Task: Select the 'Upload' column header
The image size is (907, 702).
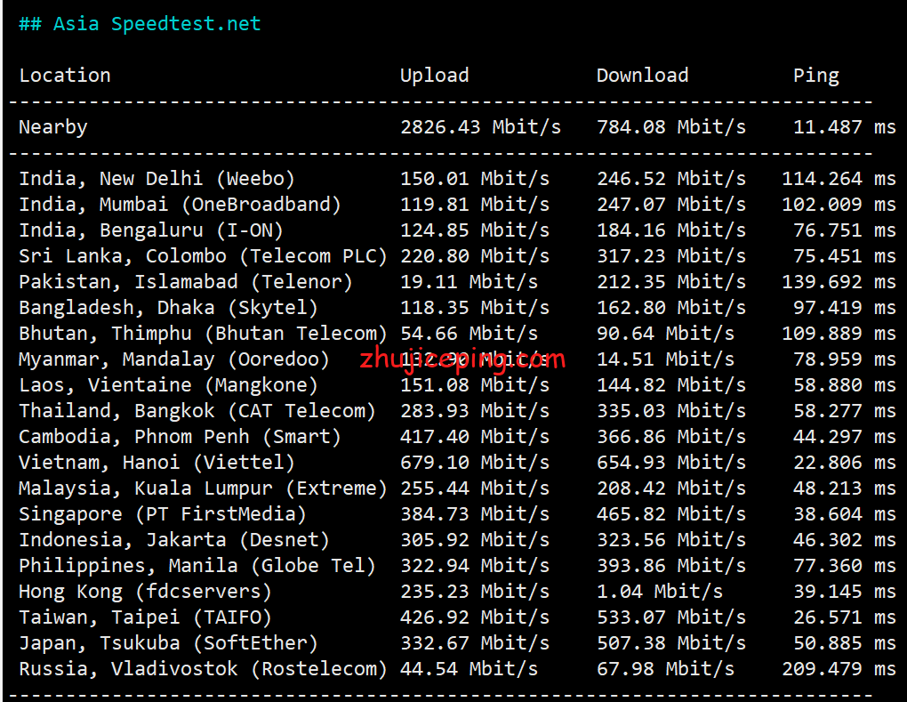Action: point(435,76)
